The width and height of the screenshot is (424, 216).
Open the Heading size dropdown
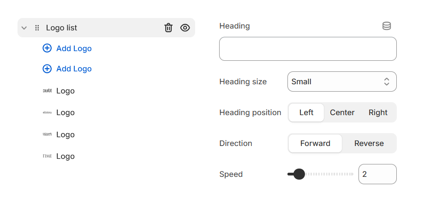(342, 82)
